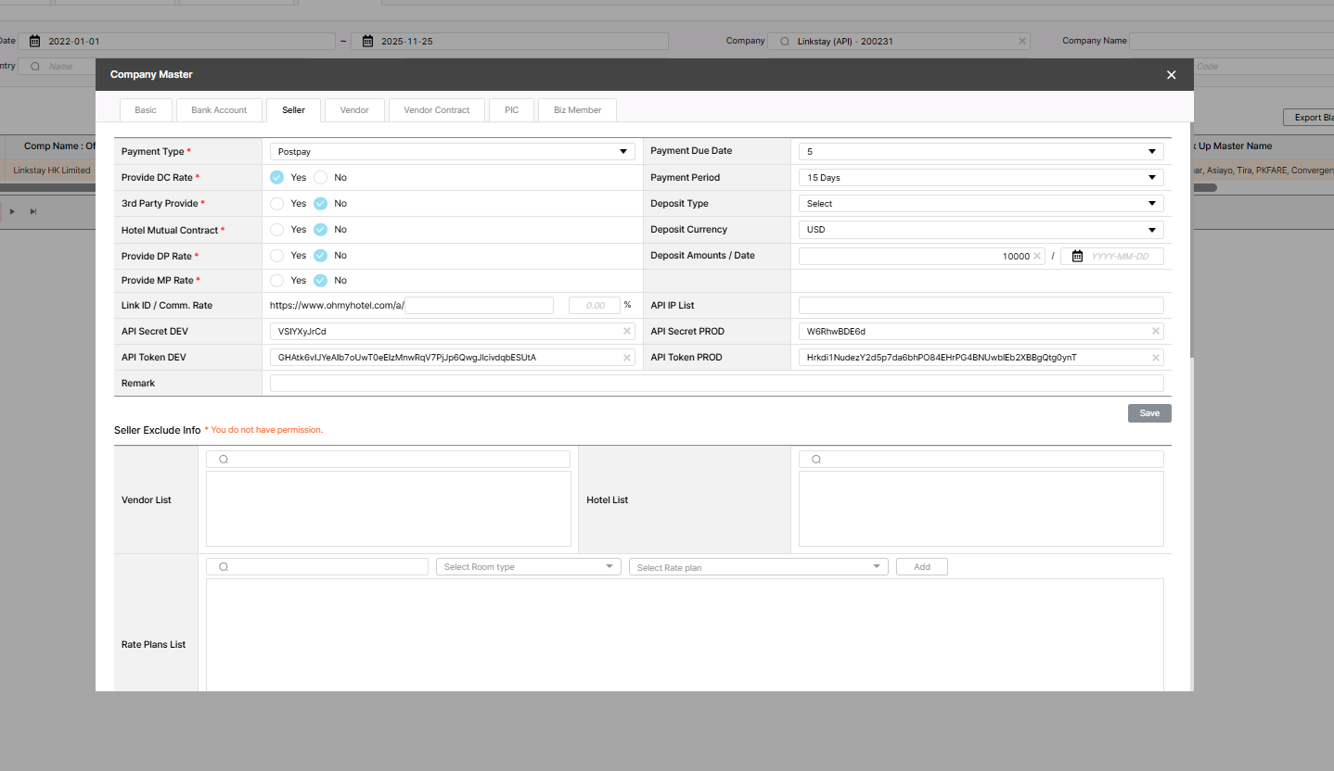This screenshot has height=771, width=1334.
Task: Switch to the Bank Account tab
Action: pyautogui.click(x=219, y=109)
